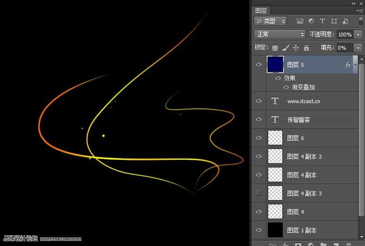Open the 类型 filter type dropdown

pos(271,21)
